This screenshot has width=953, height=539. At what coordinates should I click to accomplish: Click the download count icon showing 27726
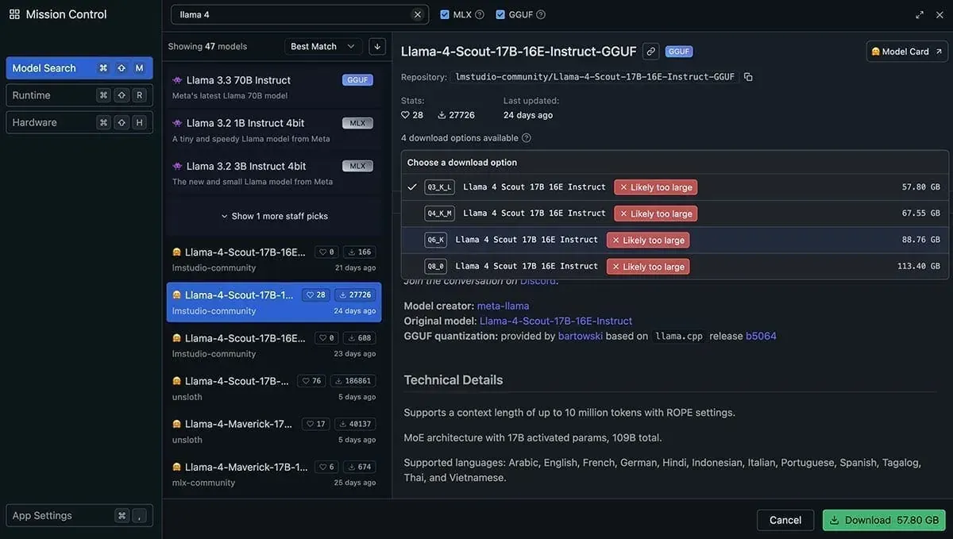(x=442, y=115)
